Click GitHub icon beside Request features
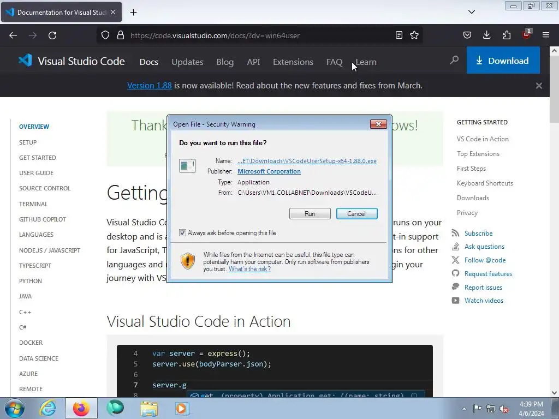 455,273
